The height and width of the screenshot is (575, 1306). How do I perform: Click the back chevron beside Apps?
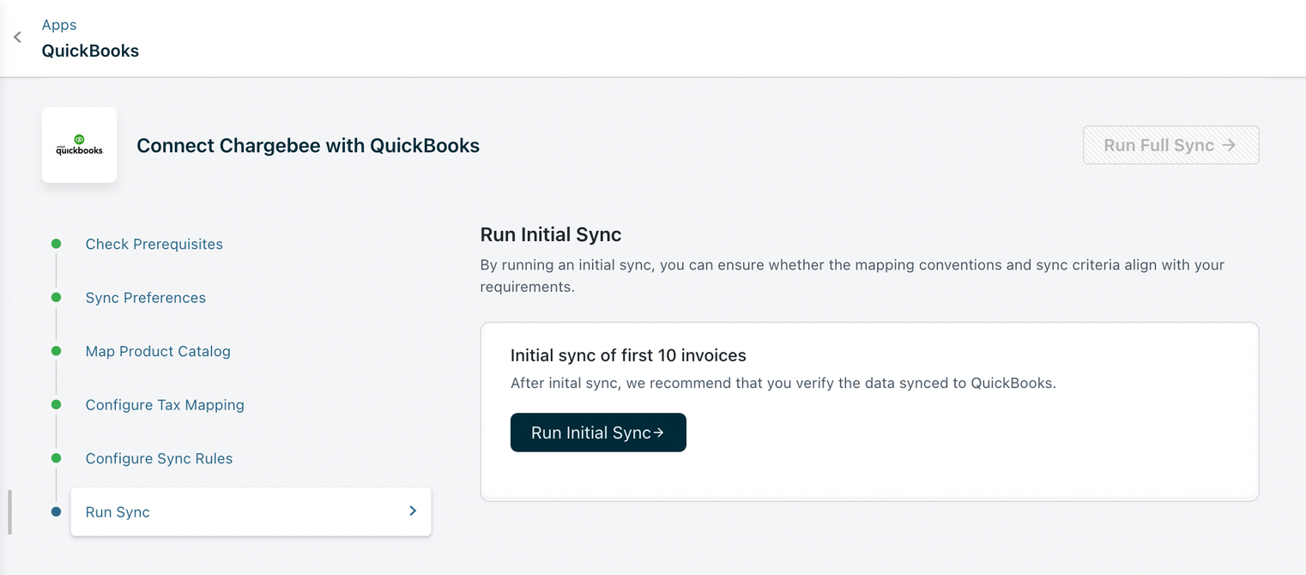(17, 38)
